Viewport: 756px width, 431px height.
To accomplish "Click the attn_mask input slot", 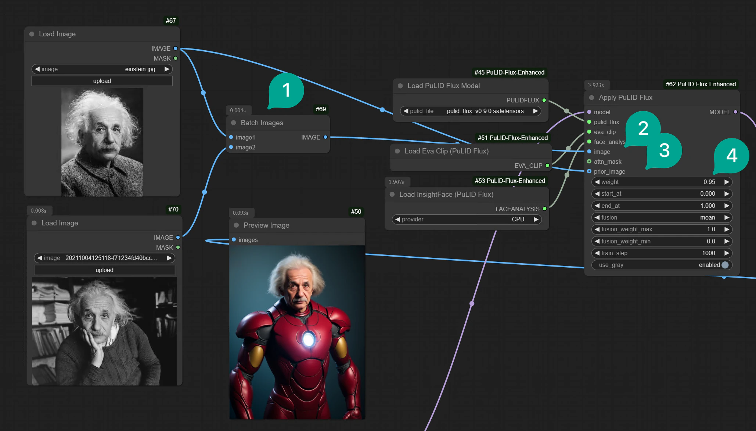I will point(589,162).
